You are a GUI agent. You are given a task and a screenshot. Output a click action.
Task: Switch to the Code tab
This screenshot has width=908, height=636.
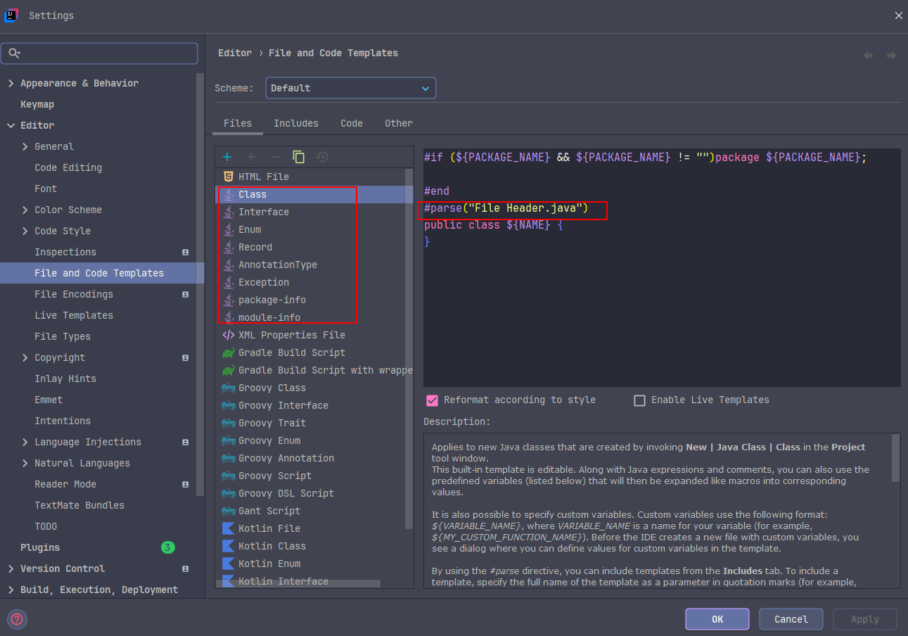click(351, 123)
